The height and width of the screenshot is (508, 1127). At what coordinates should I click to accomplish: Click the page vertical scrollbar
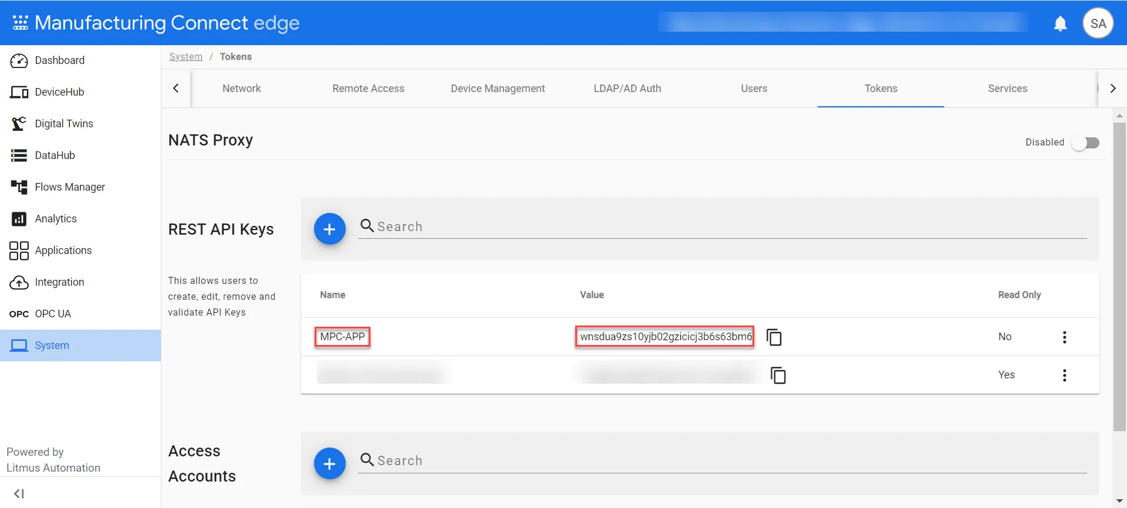tap(1119, 277)
